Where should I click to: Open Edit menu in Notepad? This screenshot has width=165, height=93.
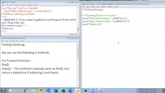point(7,41)
